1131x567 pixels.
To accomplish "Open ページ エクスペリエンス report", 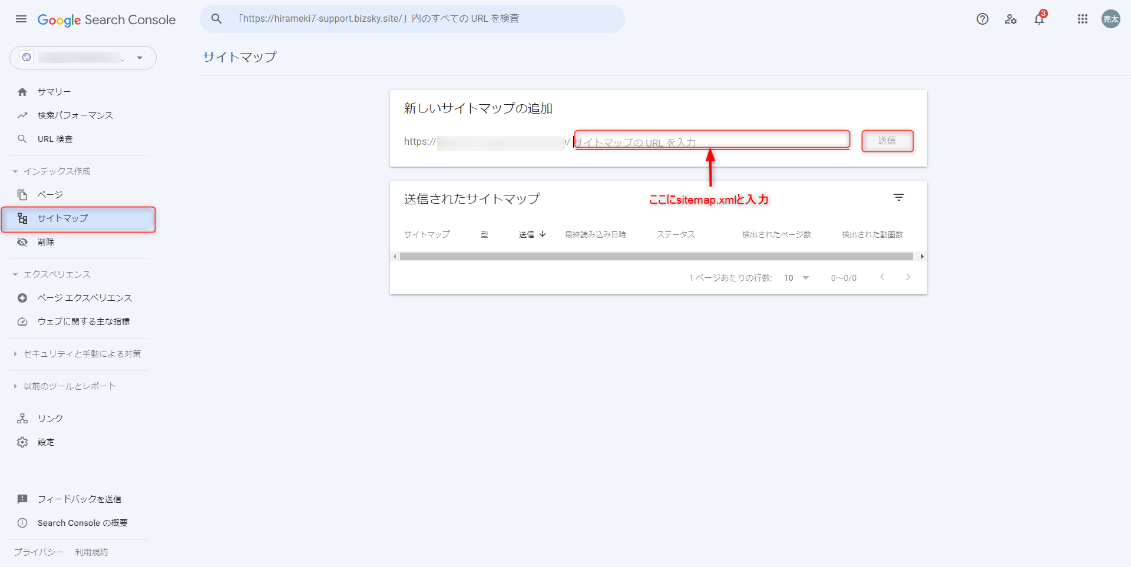I will [x=85, y=298].
